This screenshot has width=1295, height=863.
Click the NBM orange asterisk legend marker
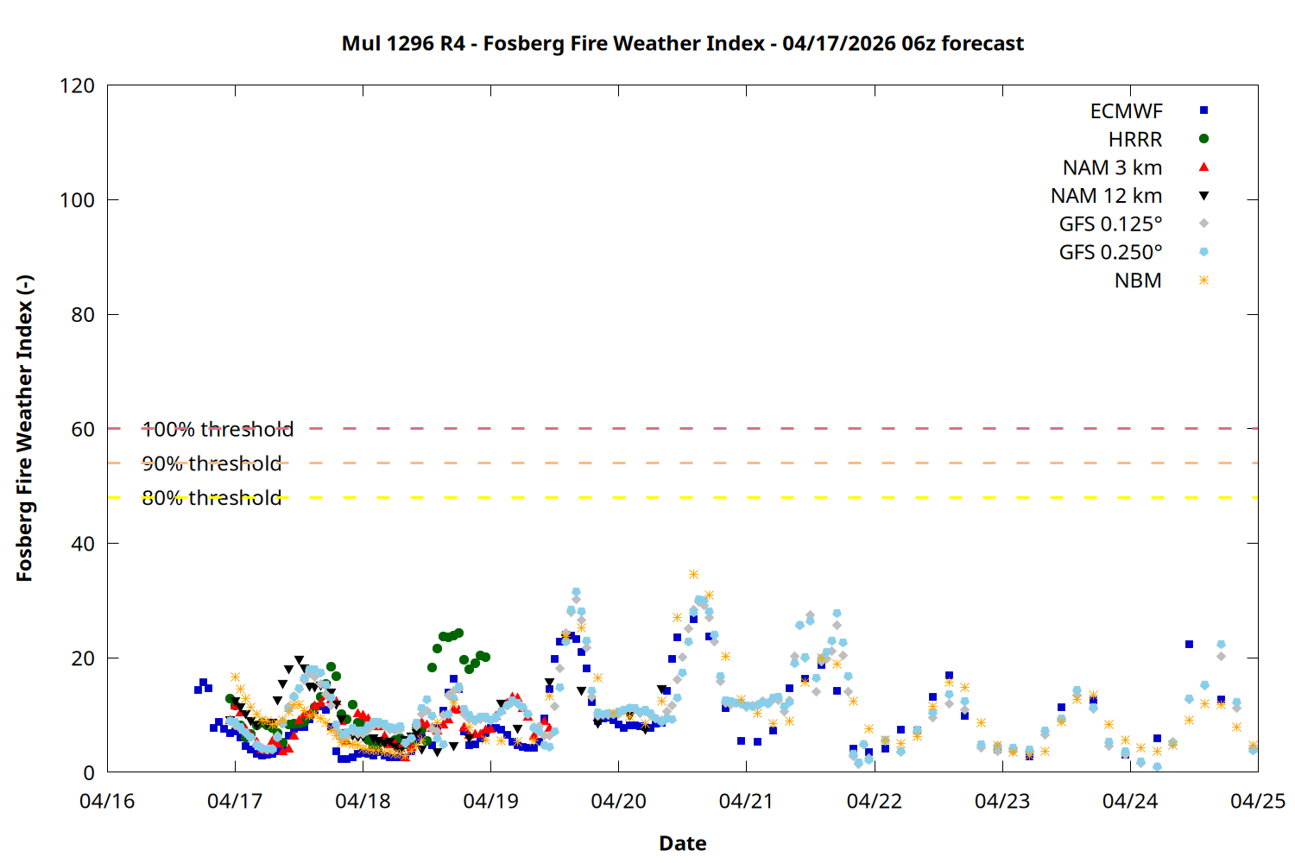pyautogui.click(x=1203, y=280)
